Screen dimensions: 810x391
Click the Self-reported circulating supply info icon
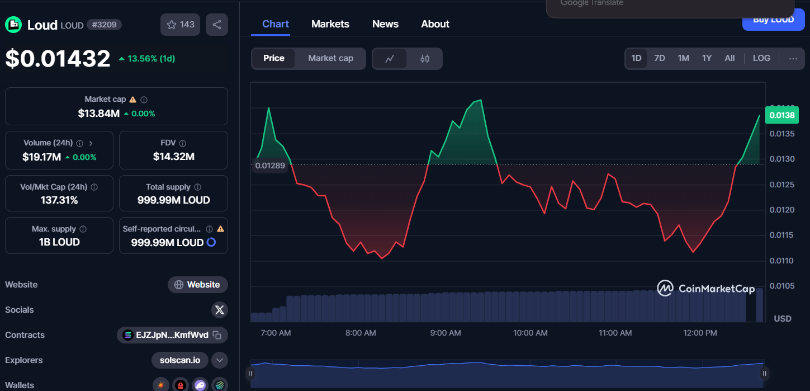pos(209,229)
